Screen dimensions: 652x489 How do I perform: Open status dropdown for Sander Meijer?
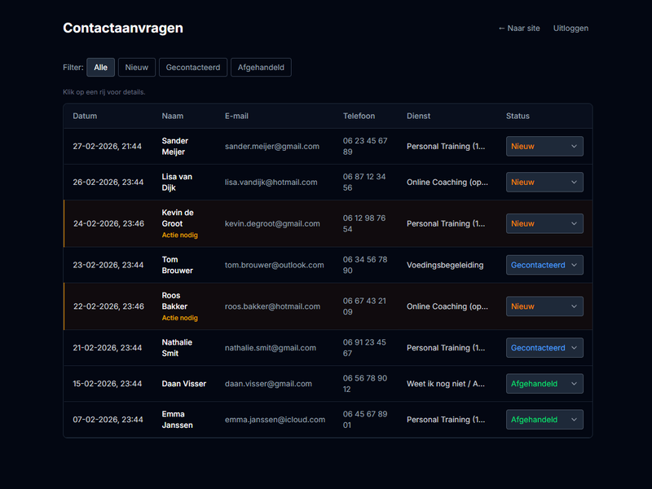click(544, 147)
